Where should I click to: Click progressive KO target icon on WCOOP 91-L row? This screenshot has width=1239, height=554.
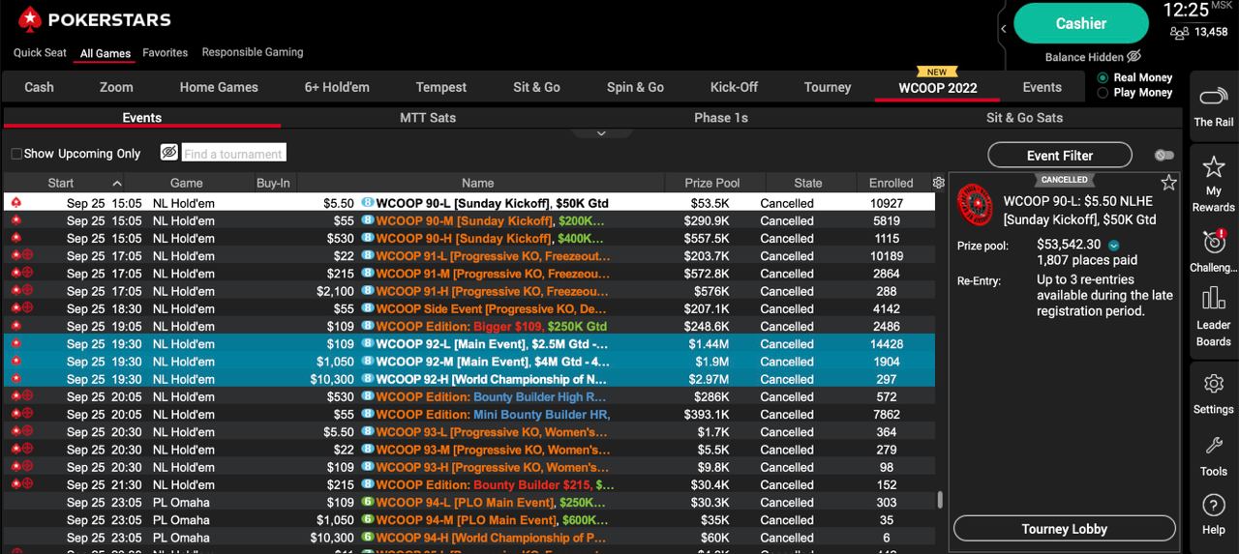click(x=27, y=256)
